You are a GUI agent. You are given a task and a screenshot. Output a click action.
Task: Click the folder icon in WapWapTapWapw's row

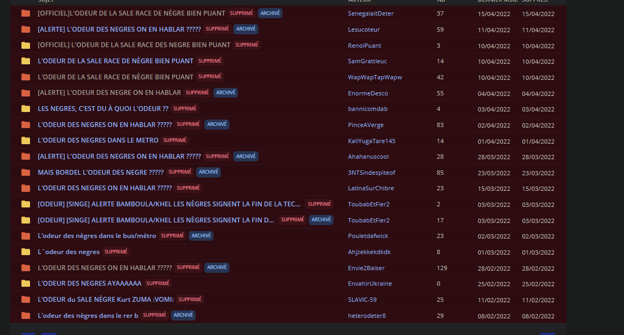pos(26,77)
